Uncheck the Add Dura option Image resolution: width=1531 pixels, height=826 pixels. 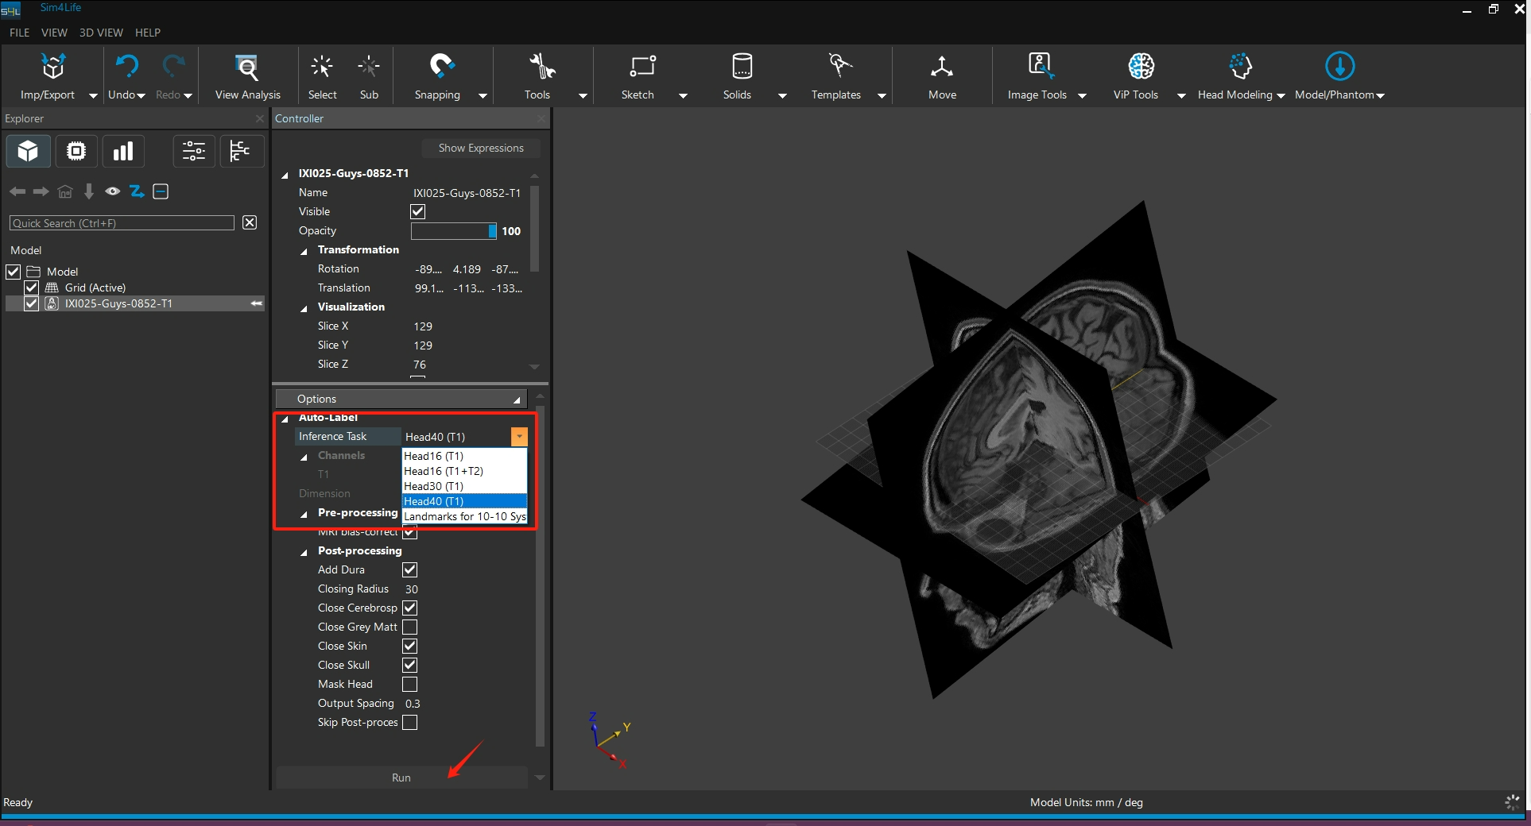tap(409, 570)
